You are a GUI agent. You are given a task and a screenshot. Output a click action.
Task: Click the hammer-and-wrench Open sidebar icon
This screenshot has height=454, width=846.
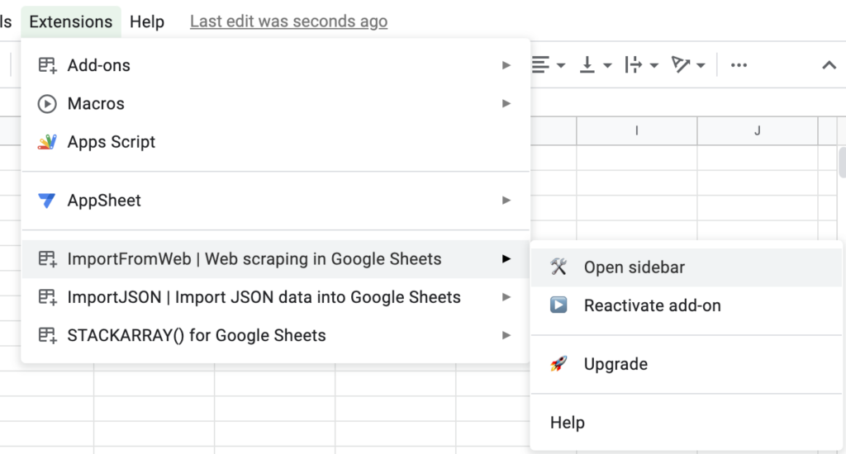pyautogui.click(x=558, y=267)
